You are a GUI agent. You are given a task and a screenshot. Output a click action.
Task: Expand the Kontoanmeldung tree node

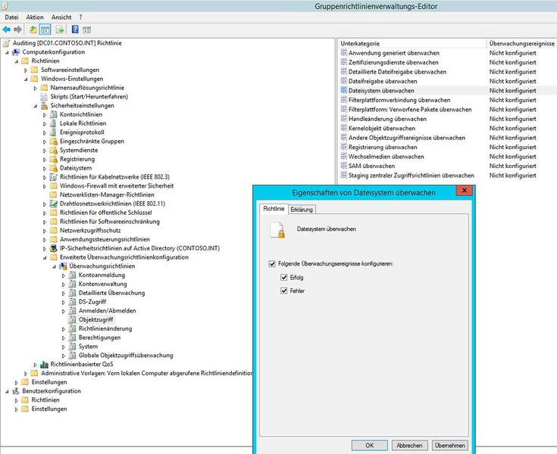(x=64, y=275)
